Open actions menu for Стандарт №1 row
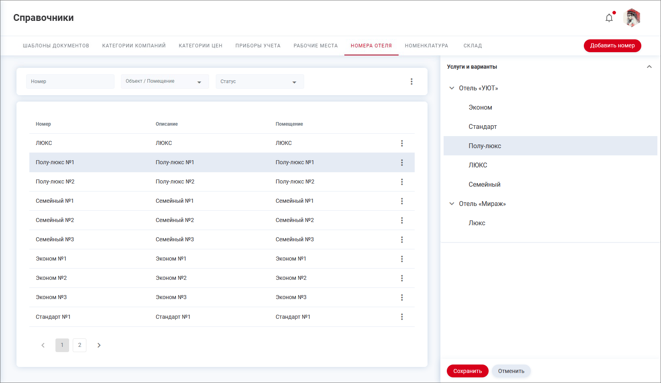 click(x=402, y=317)
